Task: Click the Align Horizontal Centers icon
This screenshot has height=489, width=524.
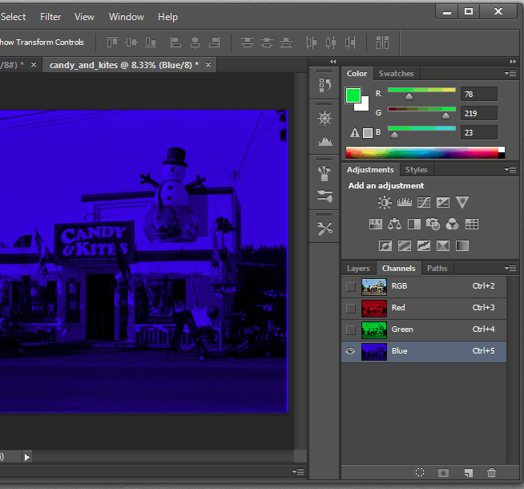Action: [x=195, y=42]
